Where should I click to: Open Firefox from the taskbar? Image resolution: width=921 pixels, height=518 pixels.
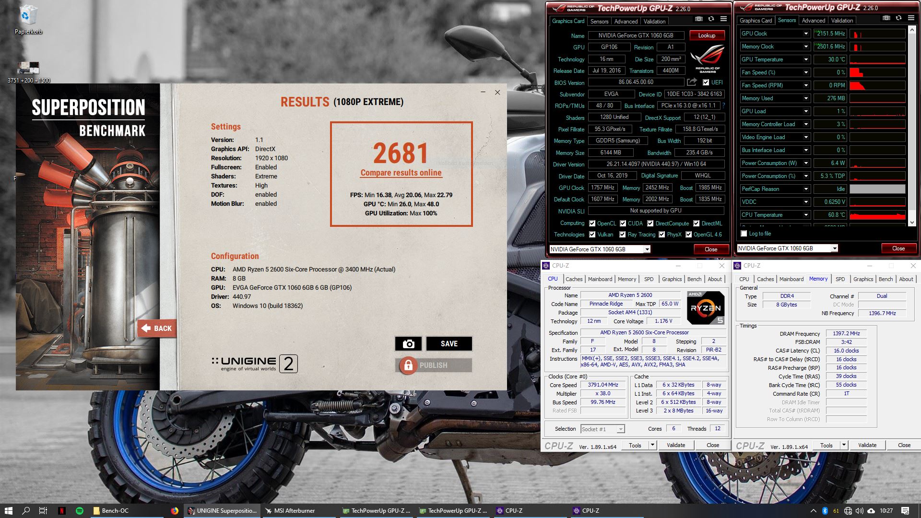tap(175, 511)
